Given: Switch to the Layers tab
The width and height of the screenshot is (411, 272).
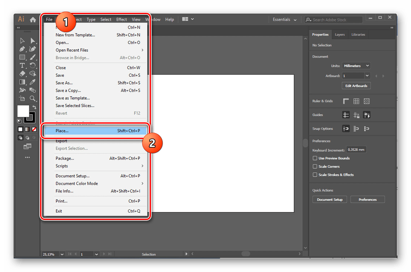Looking at the screenshot, I should pos(340,35).
